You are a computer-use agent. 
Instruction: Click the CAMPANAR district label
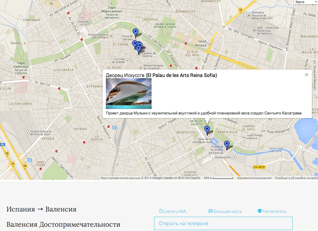(x=31, y=20)
